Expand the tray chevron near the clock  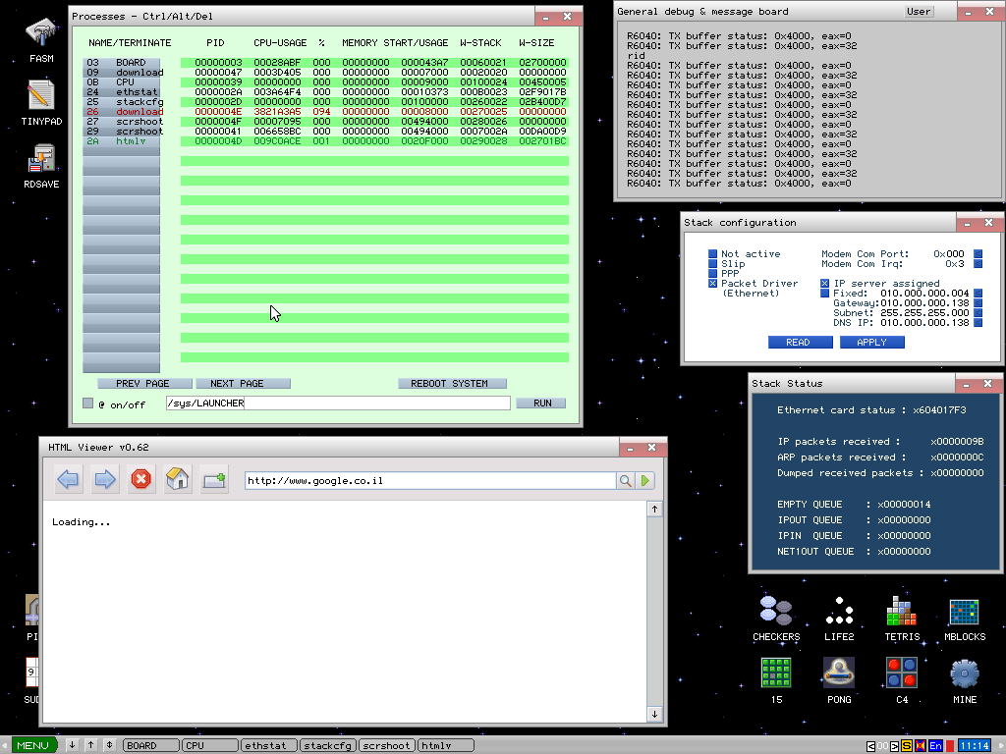click(868, 745)
